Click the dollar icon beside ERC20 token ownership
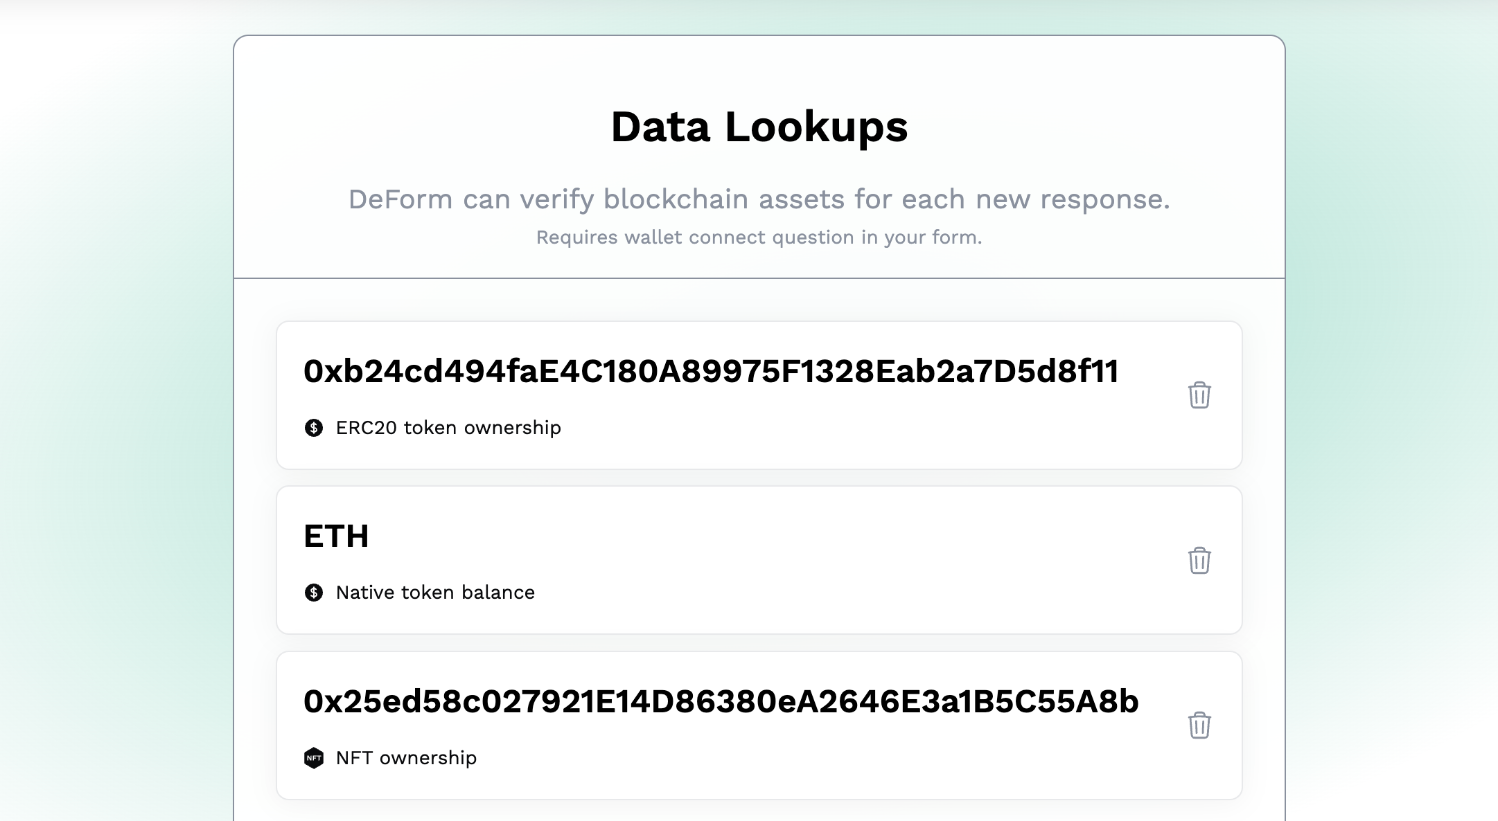Viewport: 1498px width, 821px height. [x=314, y=428]
